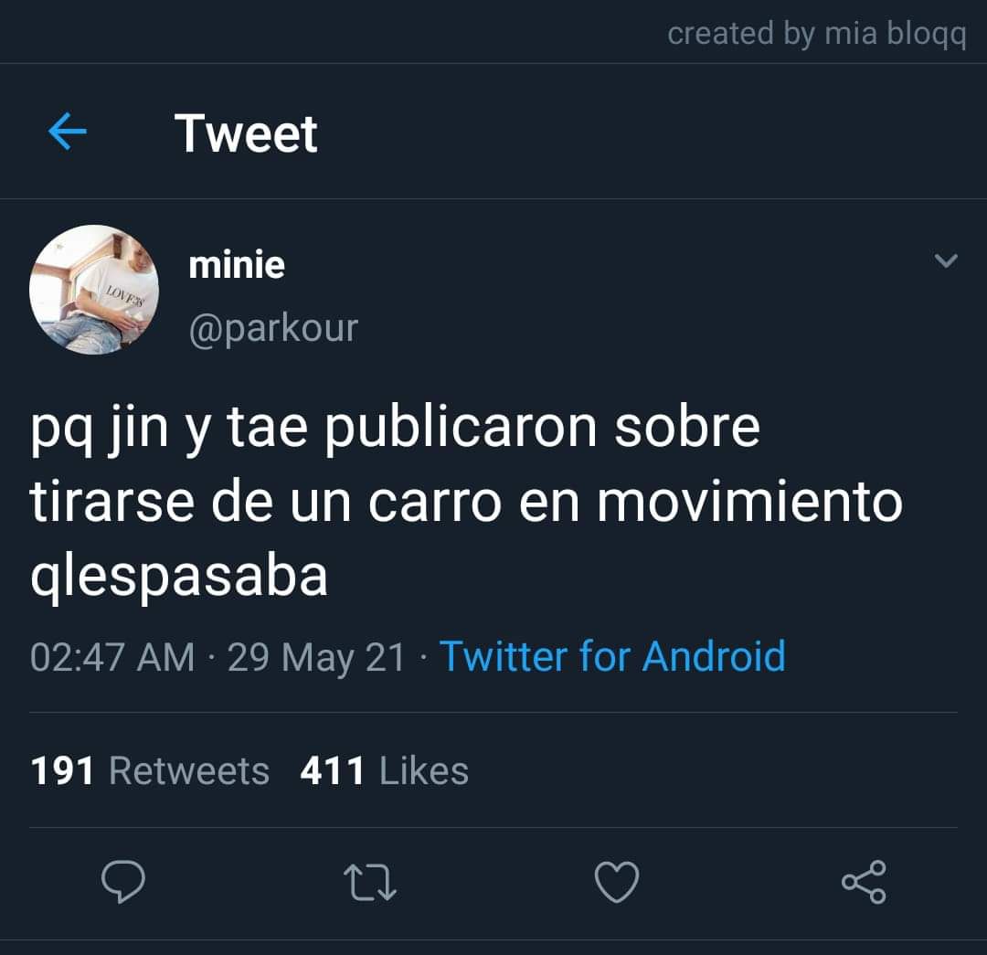Tap the retweet arrows icon
This screenshot has width=987, height=955.
click(370, 882)
